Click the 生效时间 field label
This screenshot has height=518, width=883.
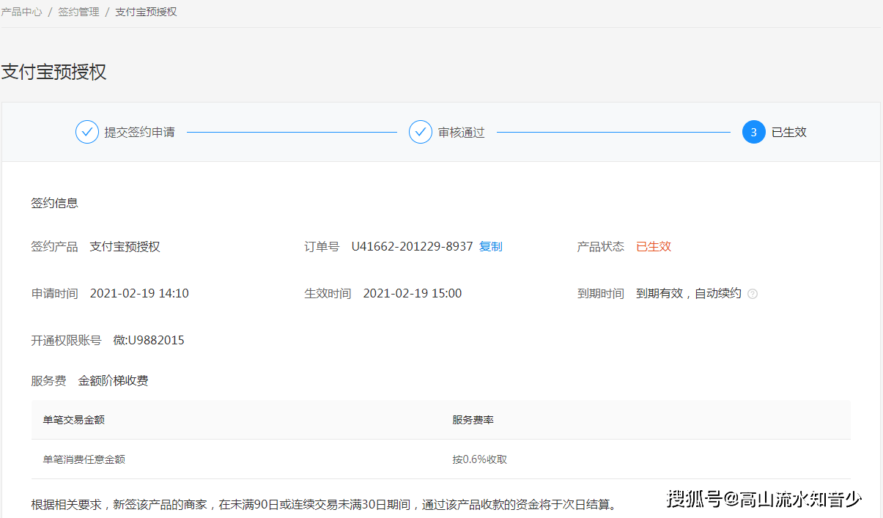[x=328, y=294]
